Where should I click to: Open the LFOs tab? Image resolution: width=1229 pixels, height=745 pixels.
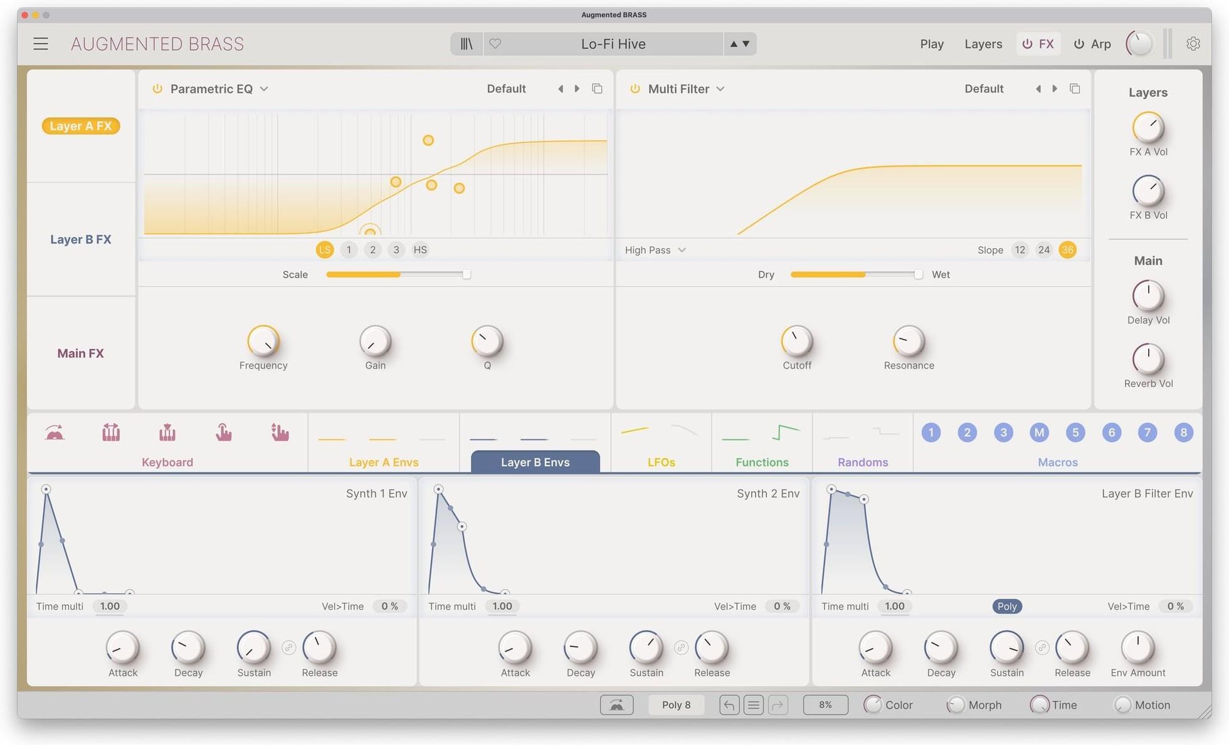660,462
